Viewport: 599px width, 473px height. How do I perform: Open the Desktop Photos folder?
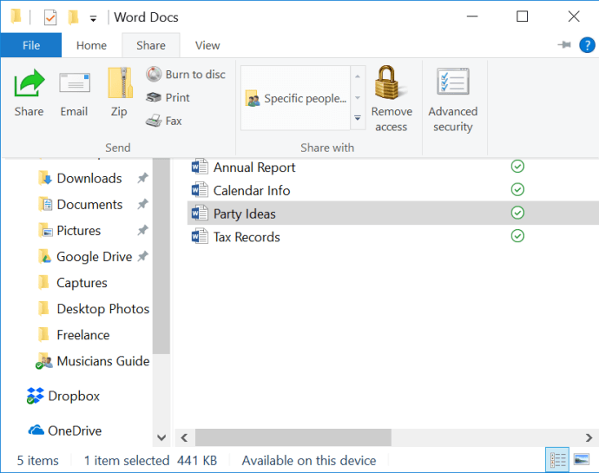102,309
